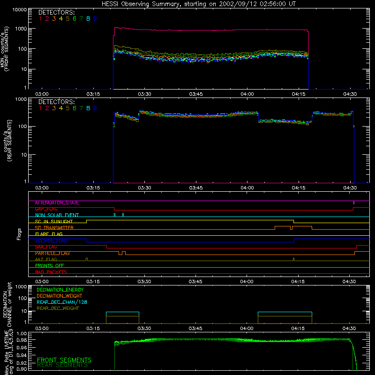This screenshot has height=375, width=375.
Task: Select detector 6 in the front segments legend
Action: click(75, 19)
